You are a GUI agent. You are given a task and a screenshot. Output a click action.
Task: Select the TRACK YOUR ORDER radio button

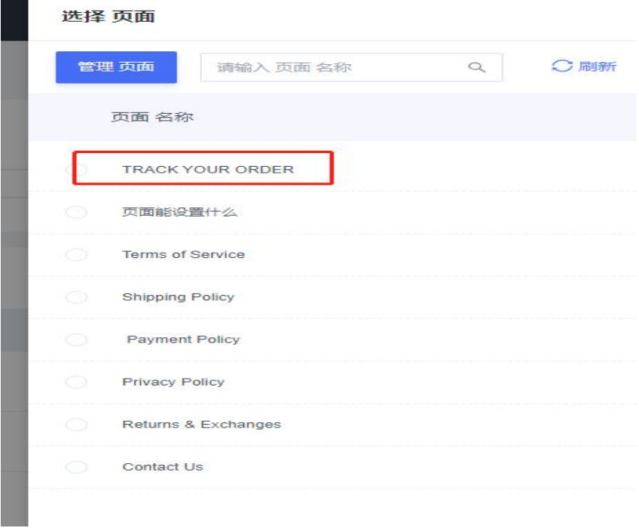[x=77, y=170]
